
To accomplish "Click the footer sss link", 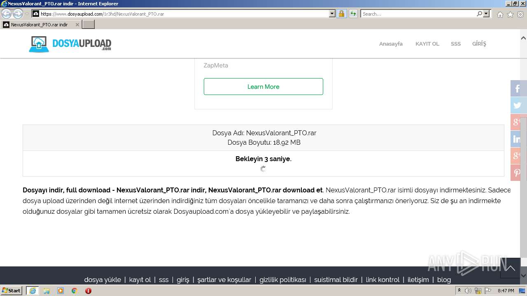I will point(164,280).
